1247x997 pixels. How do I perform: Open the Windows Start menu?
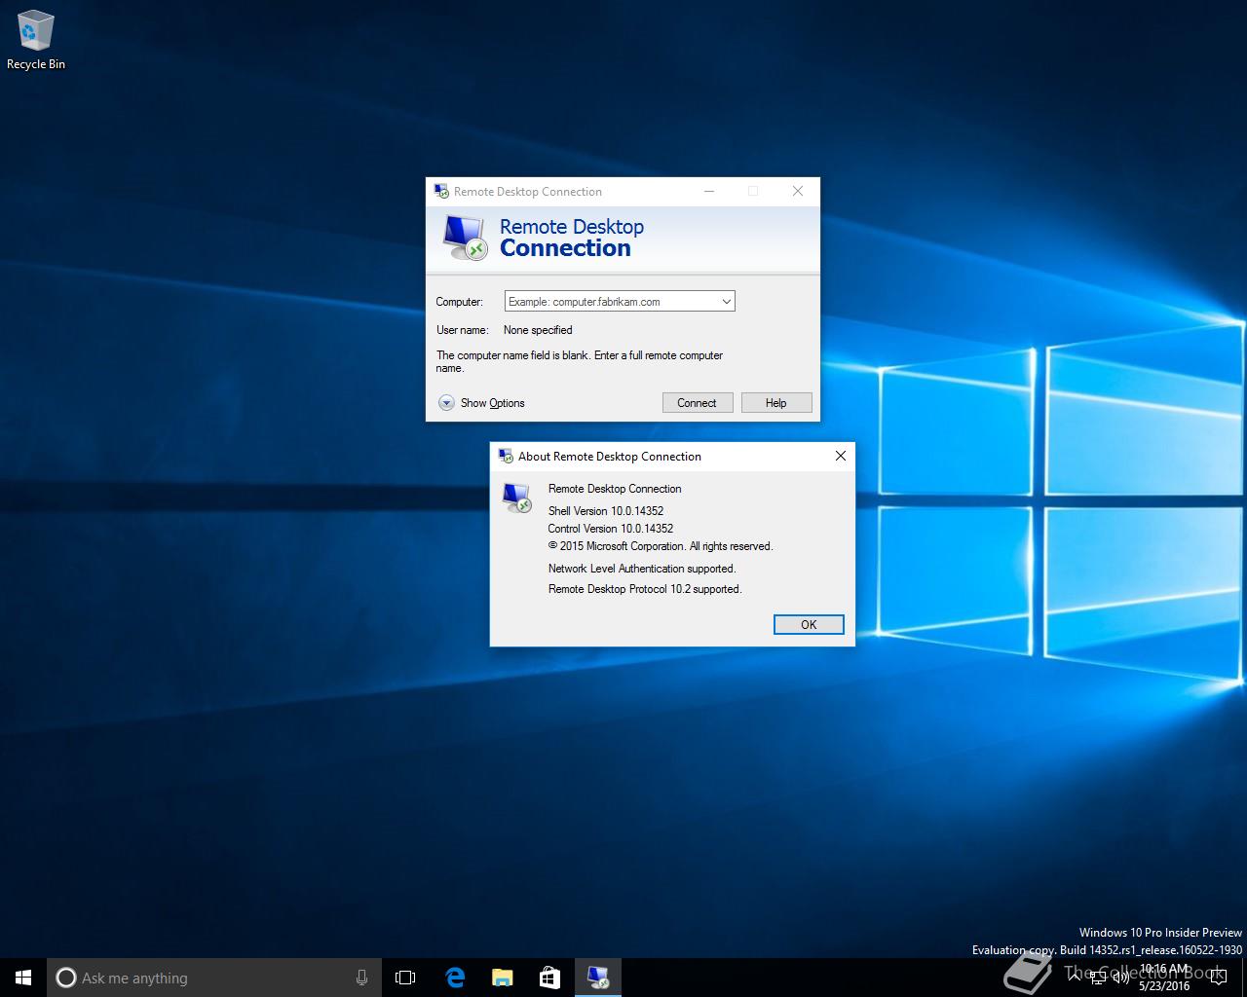coord(23,978)
